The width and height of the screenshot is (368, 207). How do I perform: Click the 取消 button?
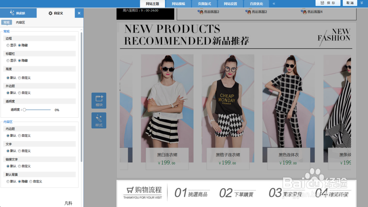point(350,3)
